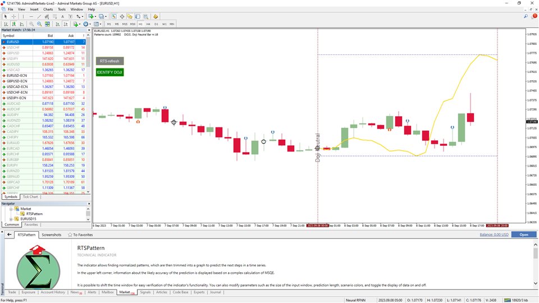The width and height of the screenshot is (539, 303).
Task: Toggle the Market Watch window icon
Action: pos(114,16)
